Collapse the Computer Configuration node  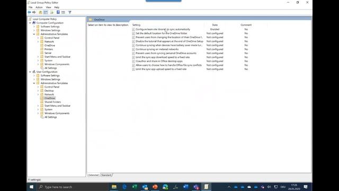click(x=30, y=23)
